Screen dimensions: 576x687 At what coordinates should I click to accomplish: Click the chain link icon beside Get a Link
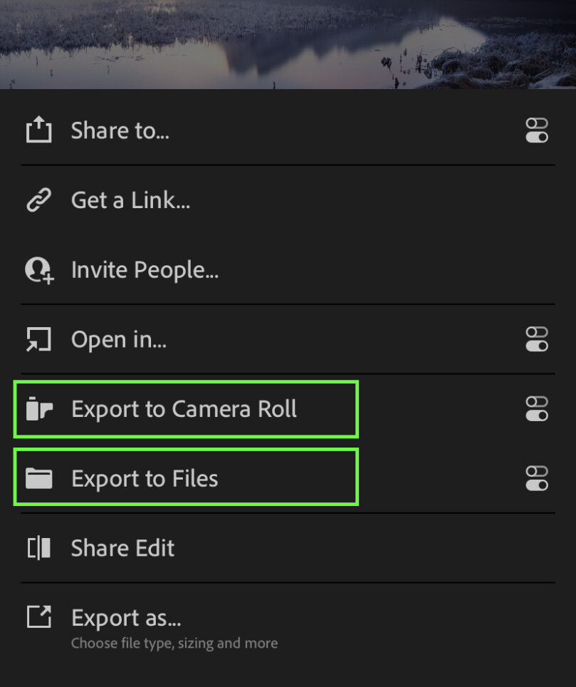[x=38, y=200]
